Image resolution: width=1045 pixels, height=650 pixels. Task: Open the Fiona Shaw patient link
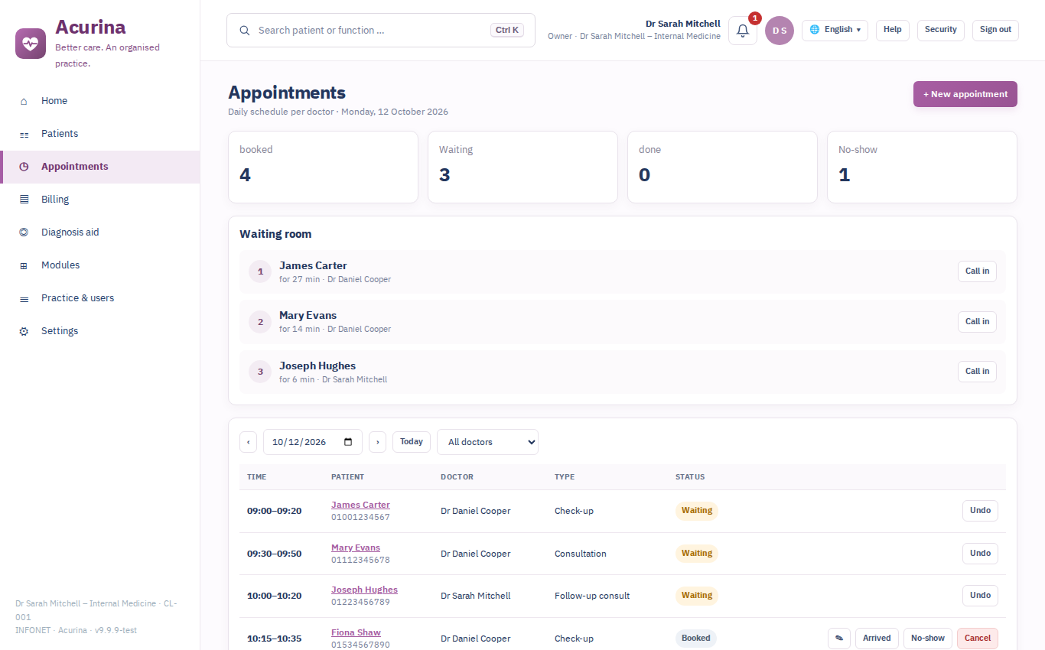pos(356,632)
